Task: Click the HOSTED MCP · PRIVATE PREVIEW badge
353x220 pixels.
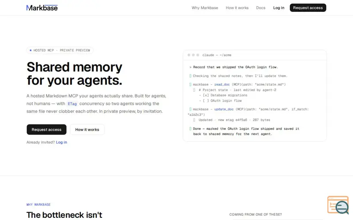Action: pyautogui.click(x=60, y=50)
